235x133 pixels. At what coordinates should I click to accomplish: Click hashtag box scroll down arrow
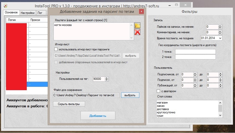[x=132, y=38]
